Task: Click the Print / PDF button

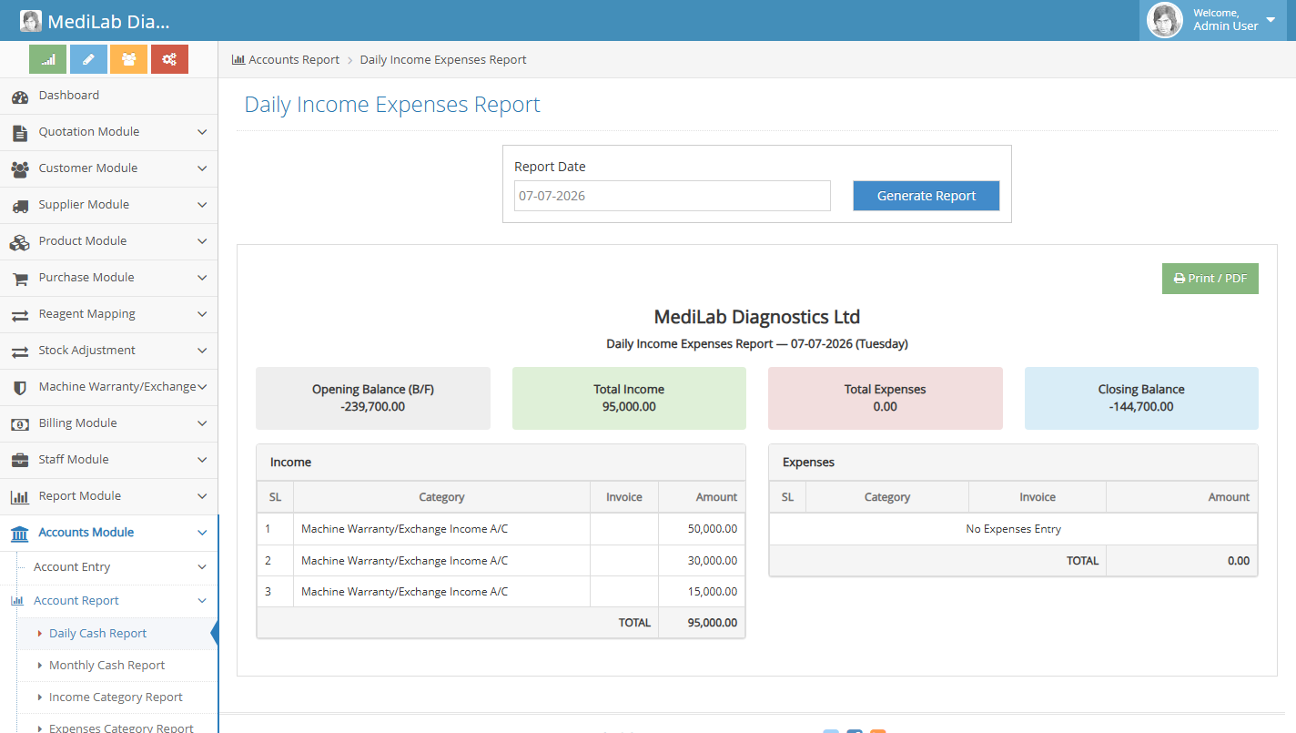Action: click(x=1210, y=279)
